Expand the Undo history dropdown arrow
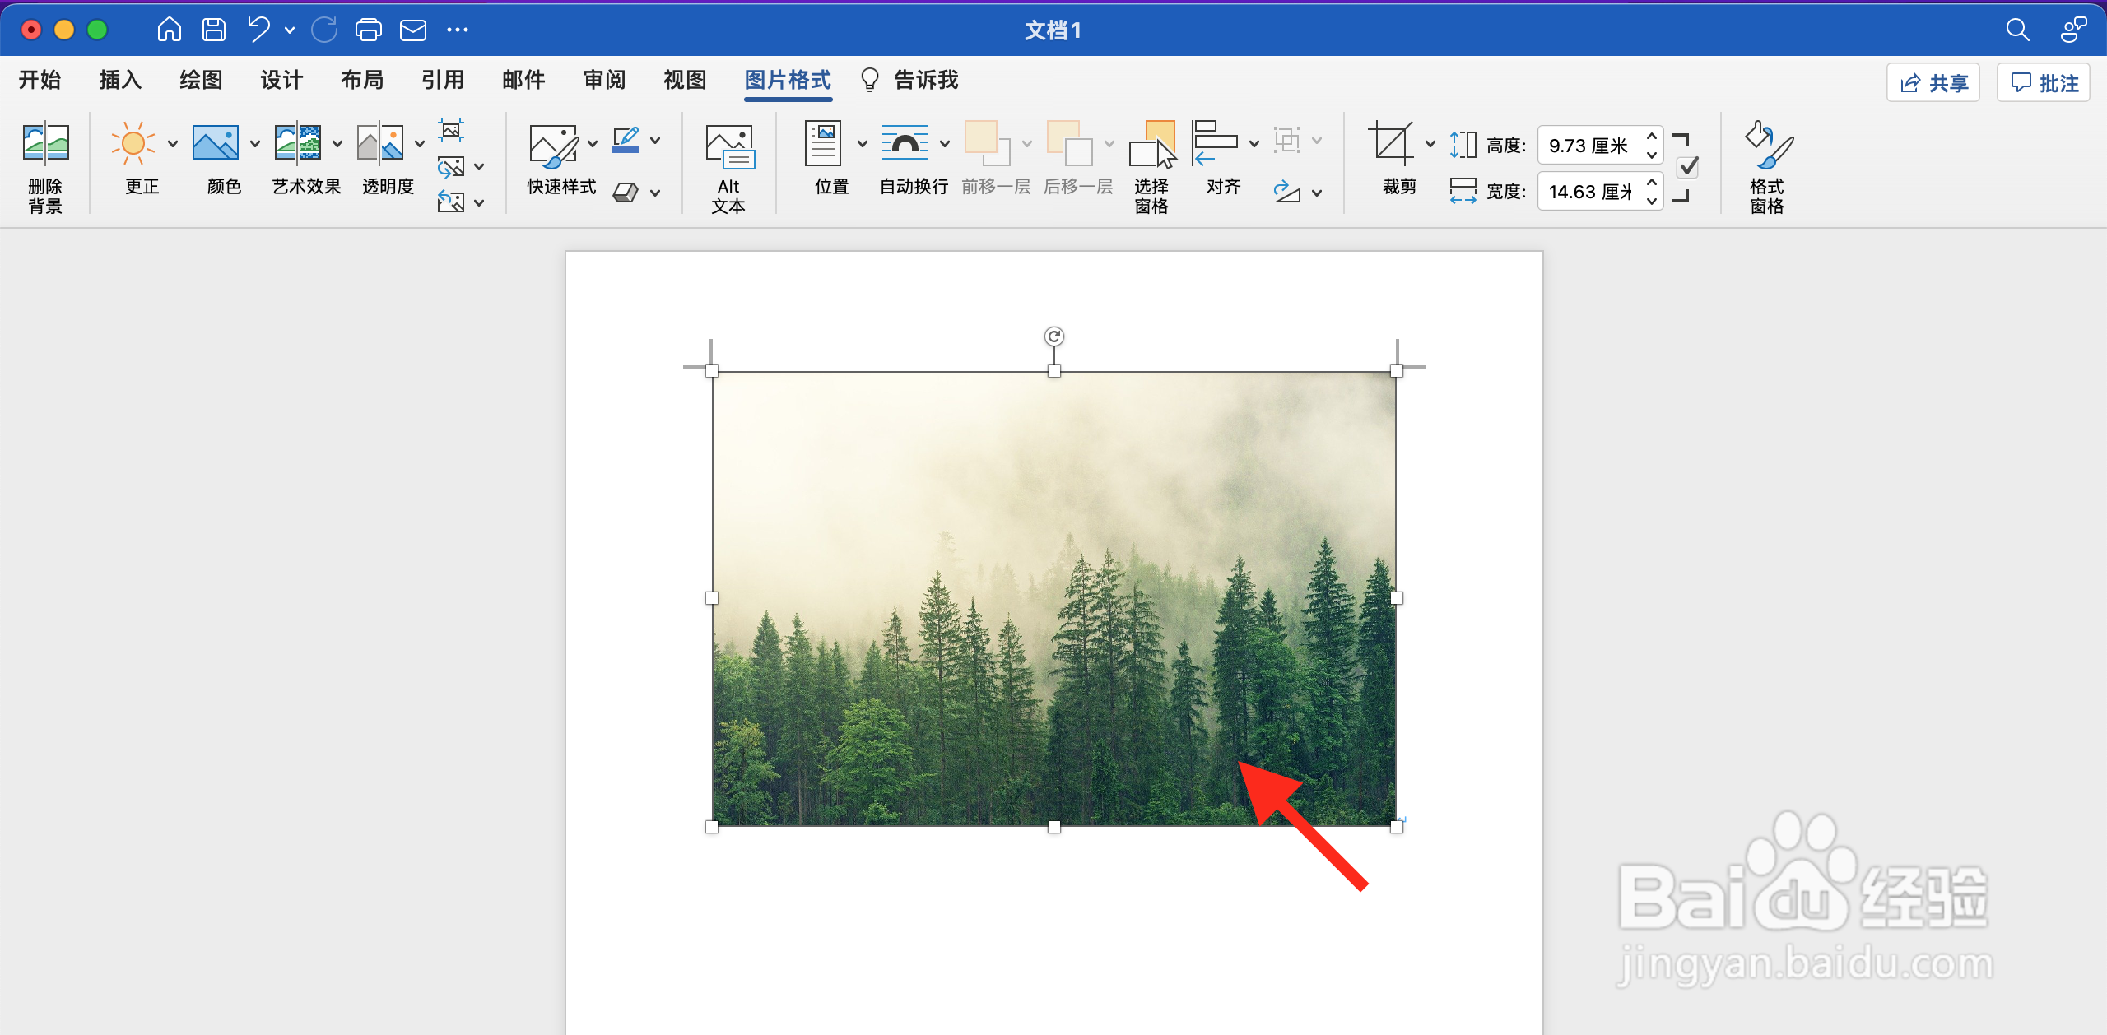The height and width of the screenshot is (1035, 2107). point(290,30)
